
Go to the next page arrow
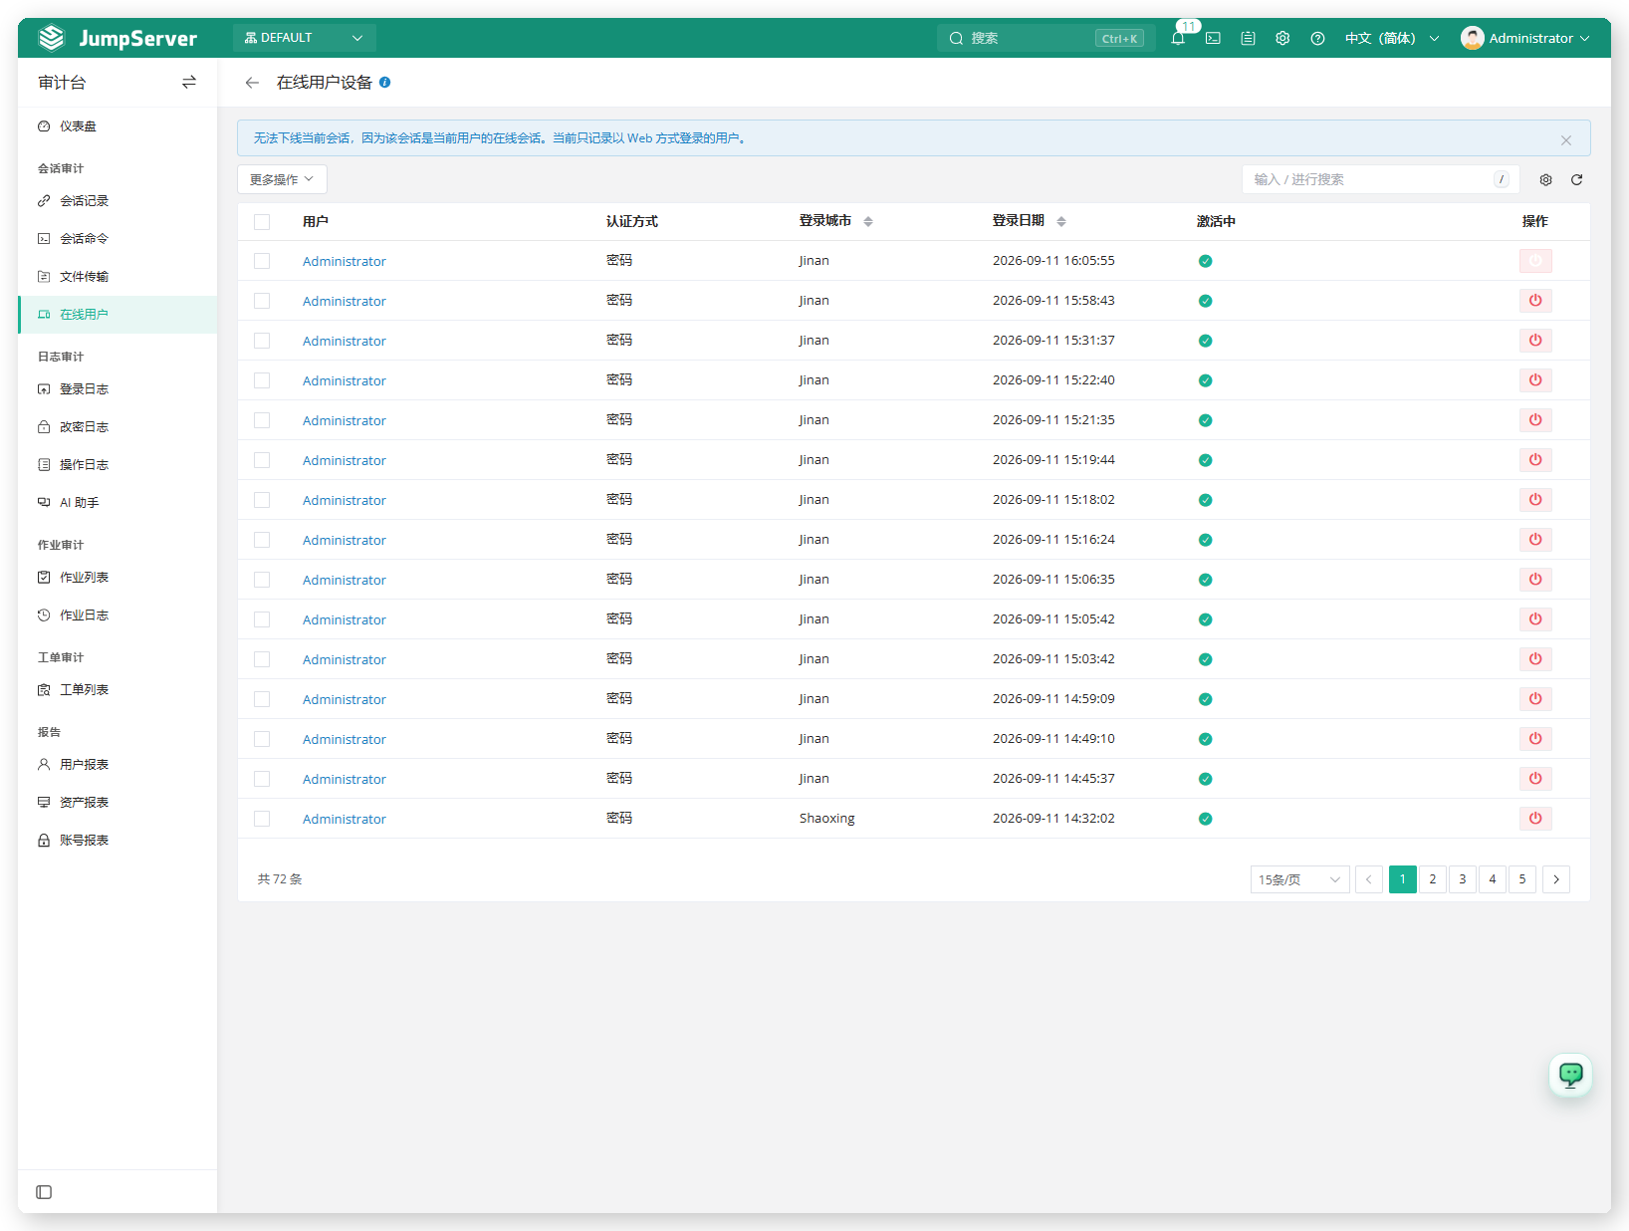1556,879
